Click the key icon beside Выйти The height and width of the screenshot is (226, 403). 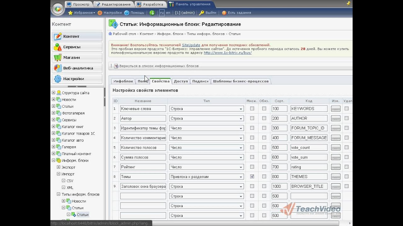pyautogui.click(x=201, y=13)
